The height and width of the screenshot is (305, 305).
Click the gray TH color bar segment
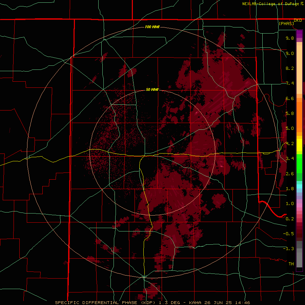[x=299, y=260]
